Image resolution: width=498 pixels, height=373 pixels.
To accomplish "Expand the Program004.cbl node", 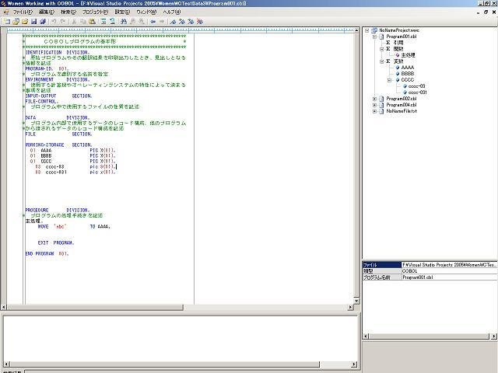I will pos(374,105).
